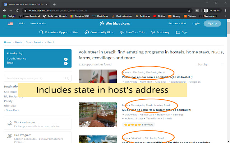Click Log In link

tap(196, 23)
